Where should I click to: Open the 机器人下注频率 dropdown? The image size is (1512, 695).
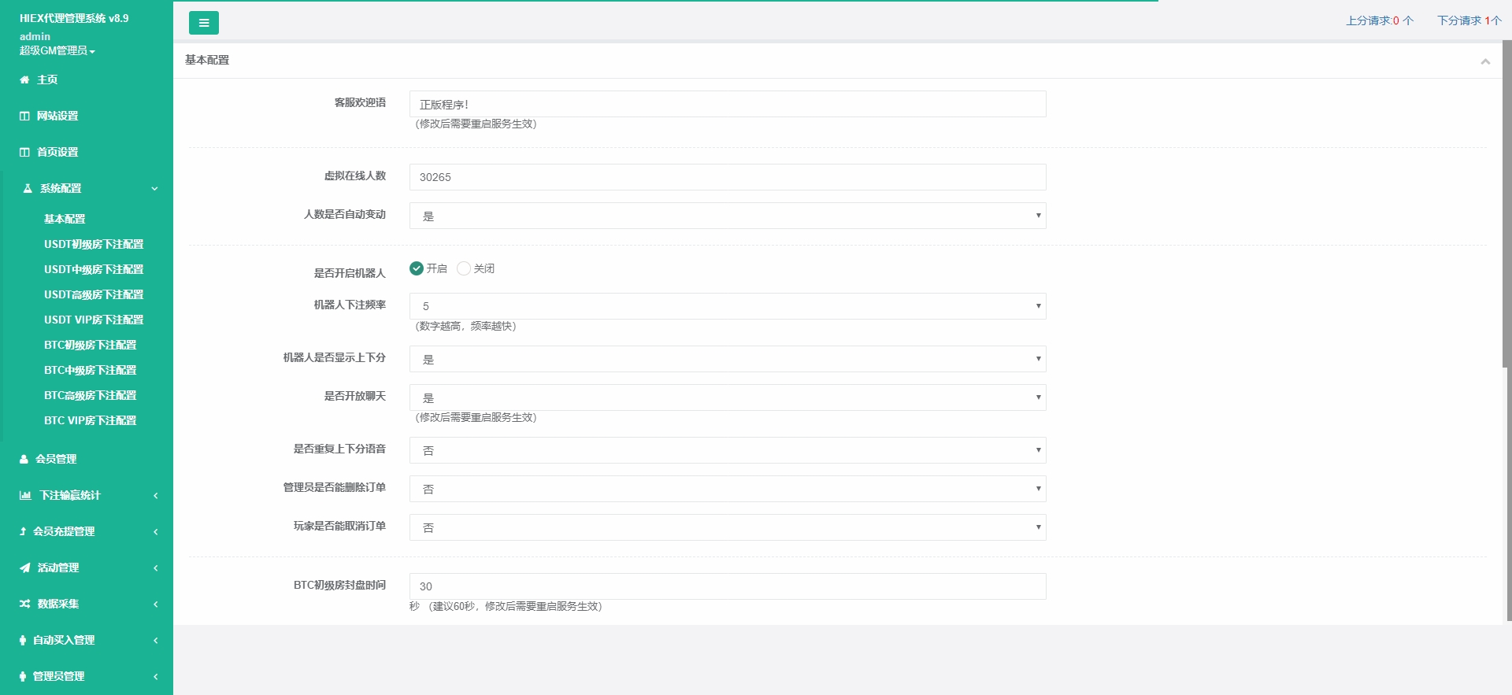pos(727,306)
